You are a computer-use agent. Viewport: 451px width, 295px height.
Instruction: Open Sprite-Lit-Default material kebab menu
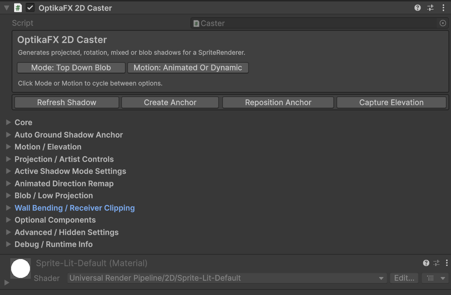(x=446, y=263)
